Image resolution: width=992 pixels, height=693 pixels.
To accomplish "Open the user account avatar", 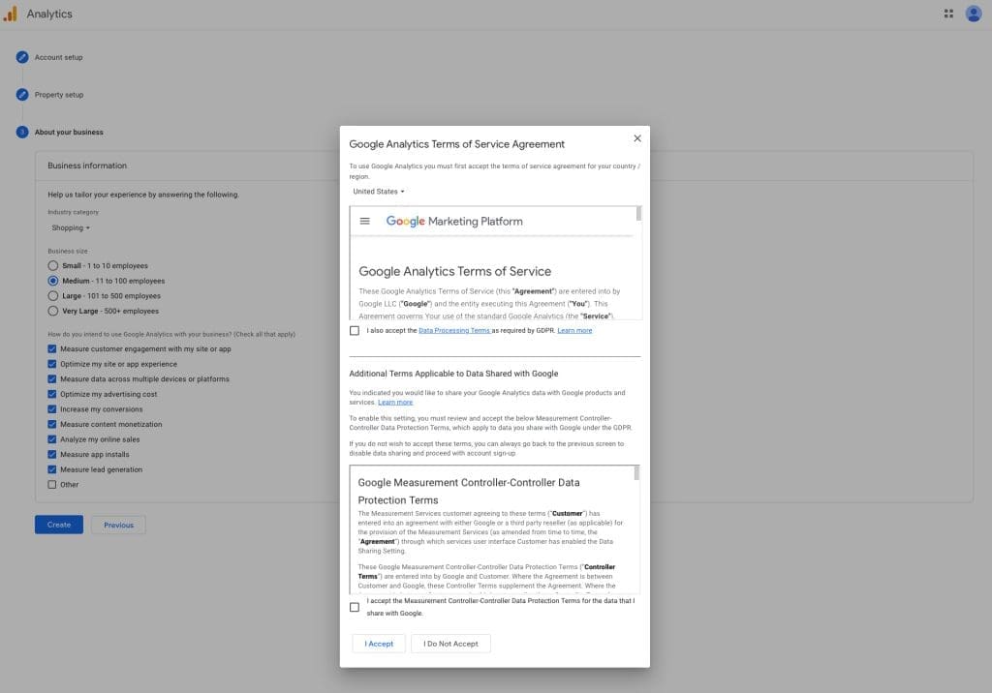I will click(x=973, y=14).
